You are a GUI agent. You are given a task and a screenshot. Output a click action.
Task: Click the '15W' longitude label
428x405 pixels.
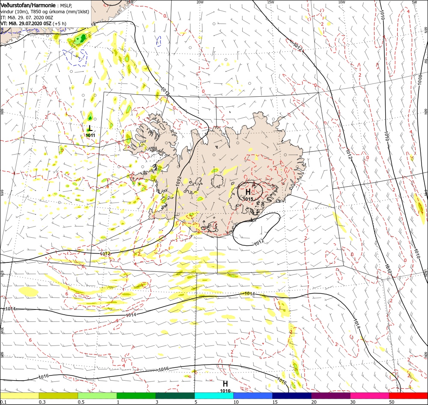(270, 2)
